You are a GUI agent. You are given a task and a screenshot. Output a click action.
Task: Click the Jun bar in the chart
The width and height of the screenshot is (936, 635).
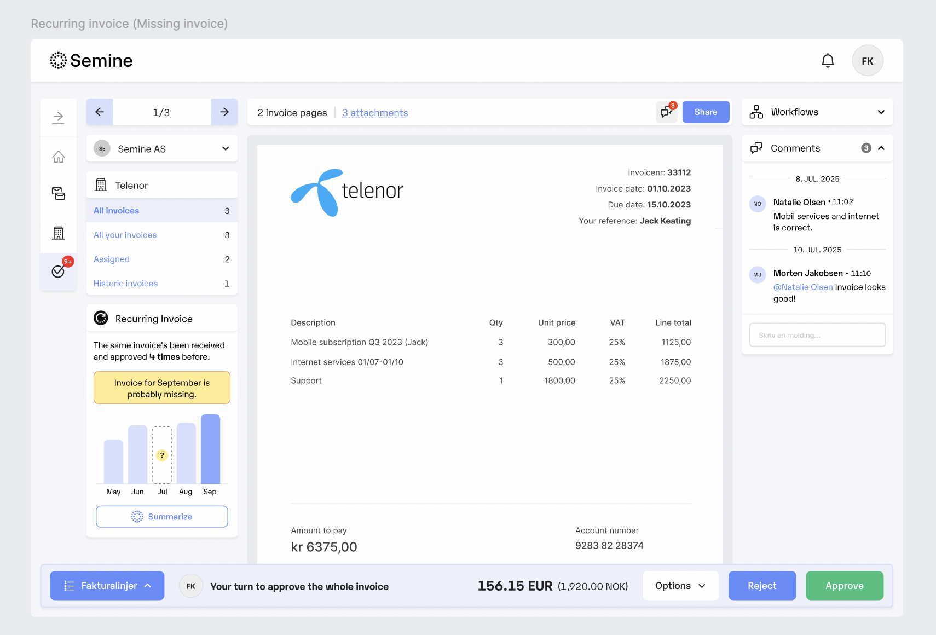[138, 454]
